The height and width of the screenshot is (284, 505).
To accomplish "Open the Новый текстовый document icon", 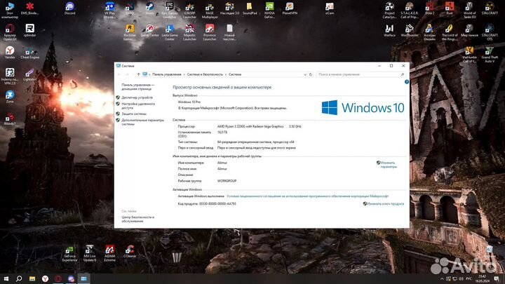I will click(229, 32).
